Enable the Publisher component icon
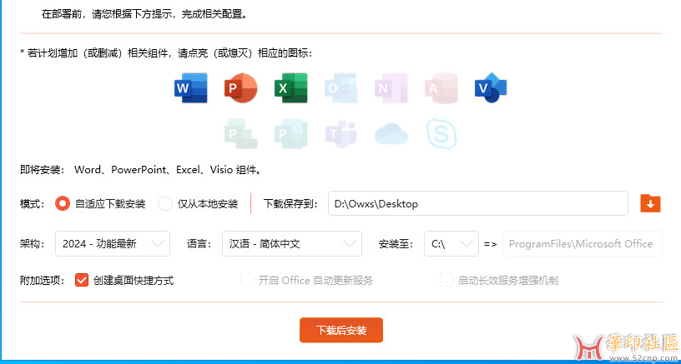The width and height of the screenshot is (681, 364). (x=291, y=134)
